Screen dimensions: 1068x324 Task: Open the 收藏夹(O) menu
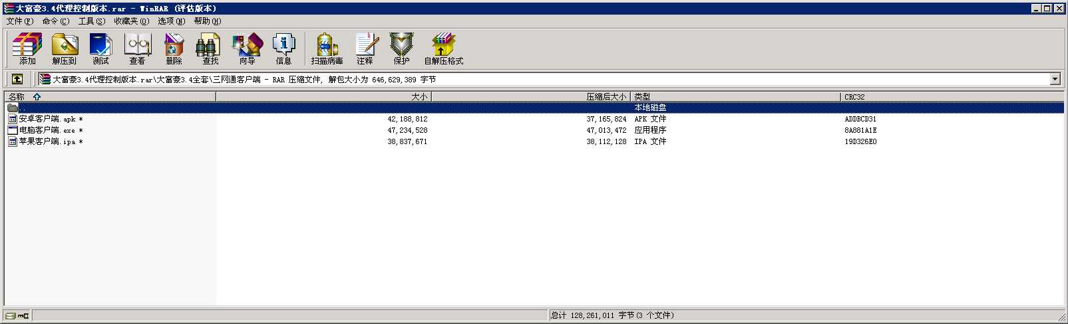131,21
